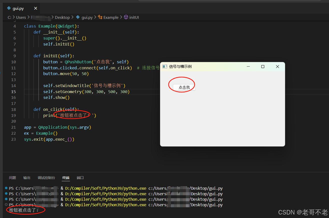Open the initUI method breadcrumb
This screenshot has width=329, height=218.
pos(134,17)
